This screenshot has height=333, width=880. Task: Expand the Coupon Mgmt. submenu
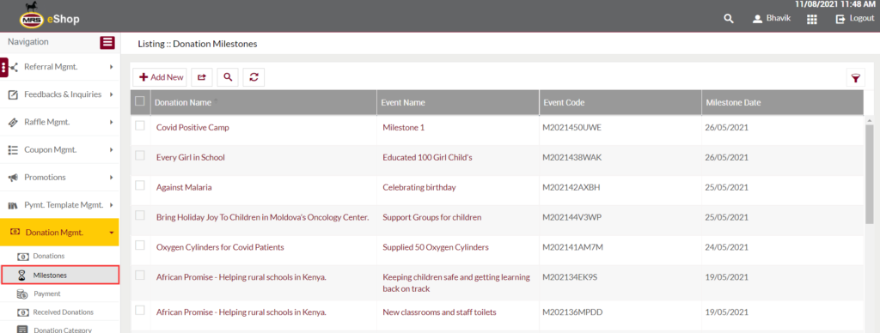(60, 149)
